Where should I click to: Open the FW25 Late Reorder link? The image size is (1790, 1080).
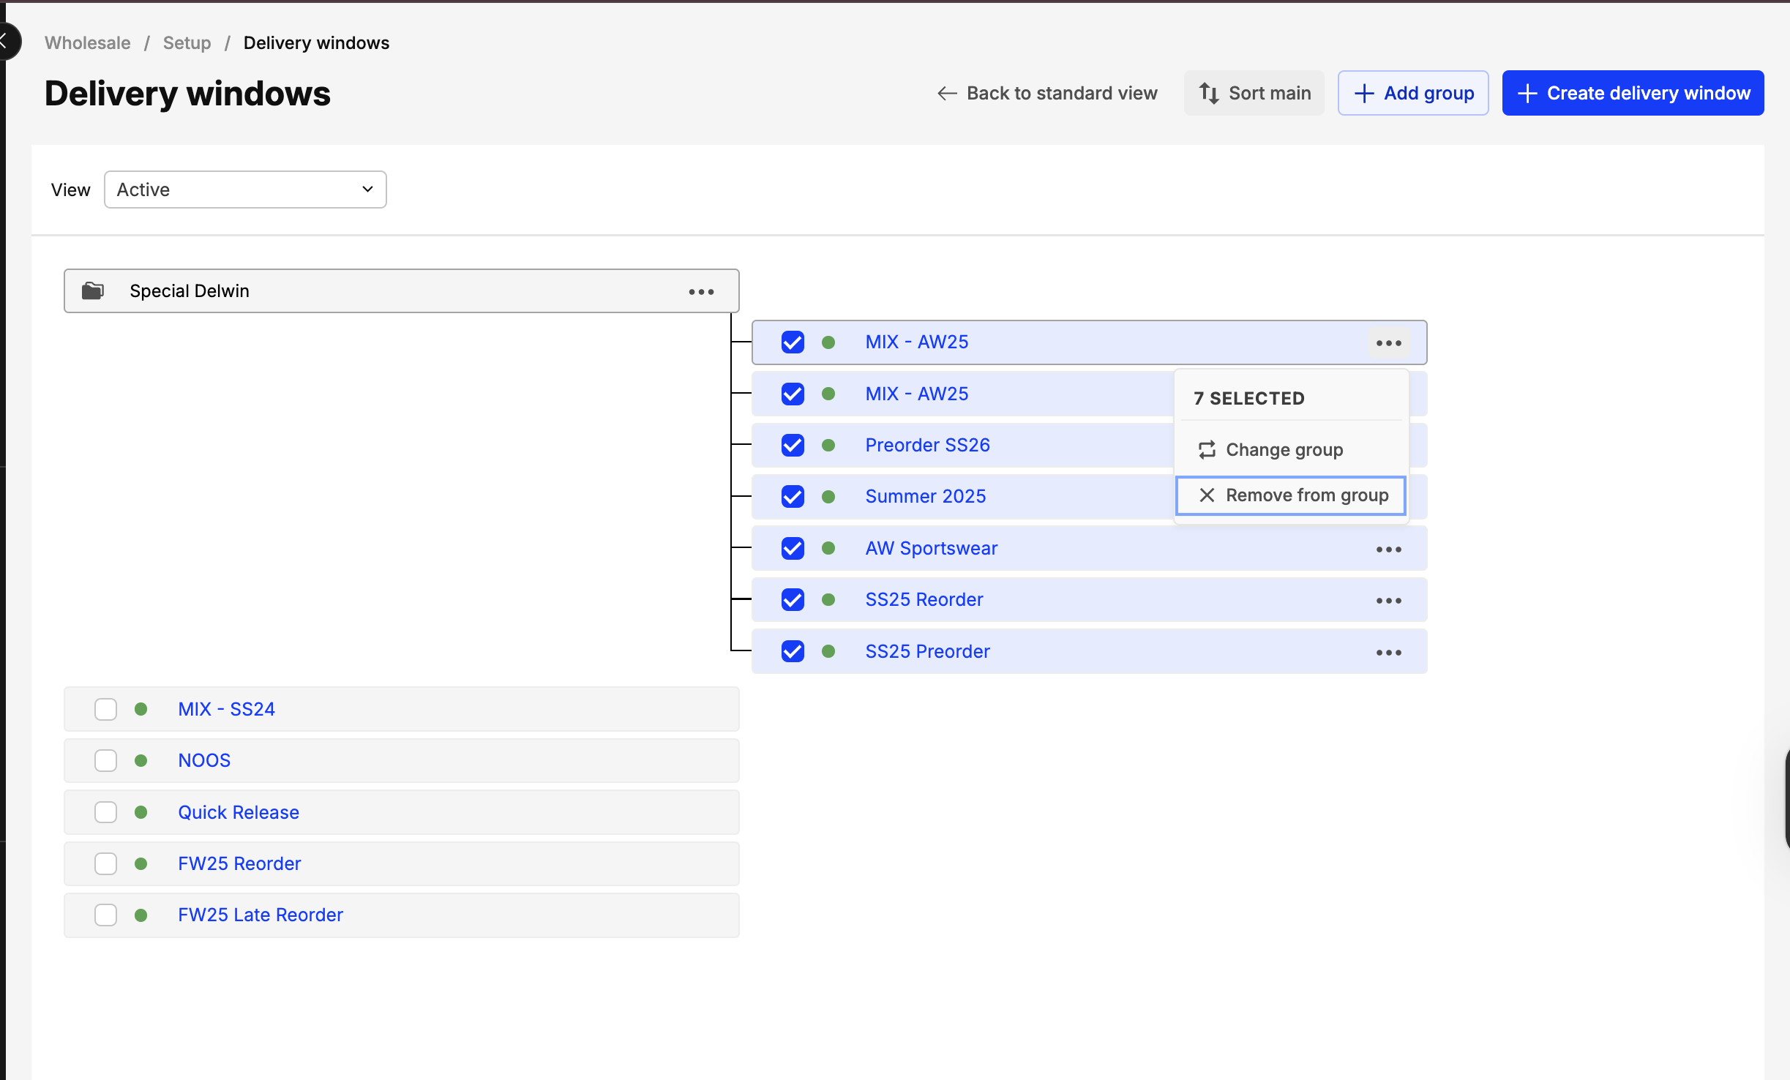tap(260, 915)
